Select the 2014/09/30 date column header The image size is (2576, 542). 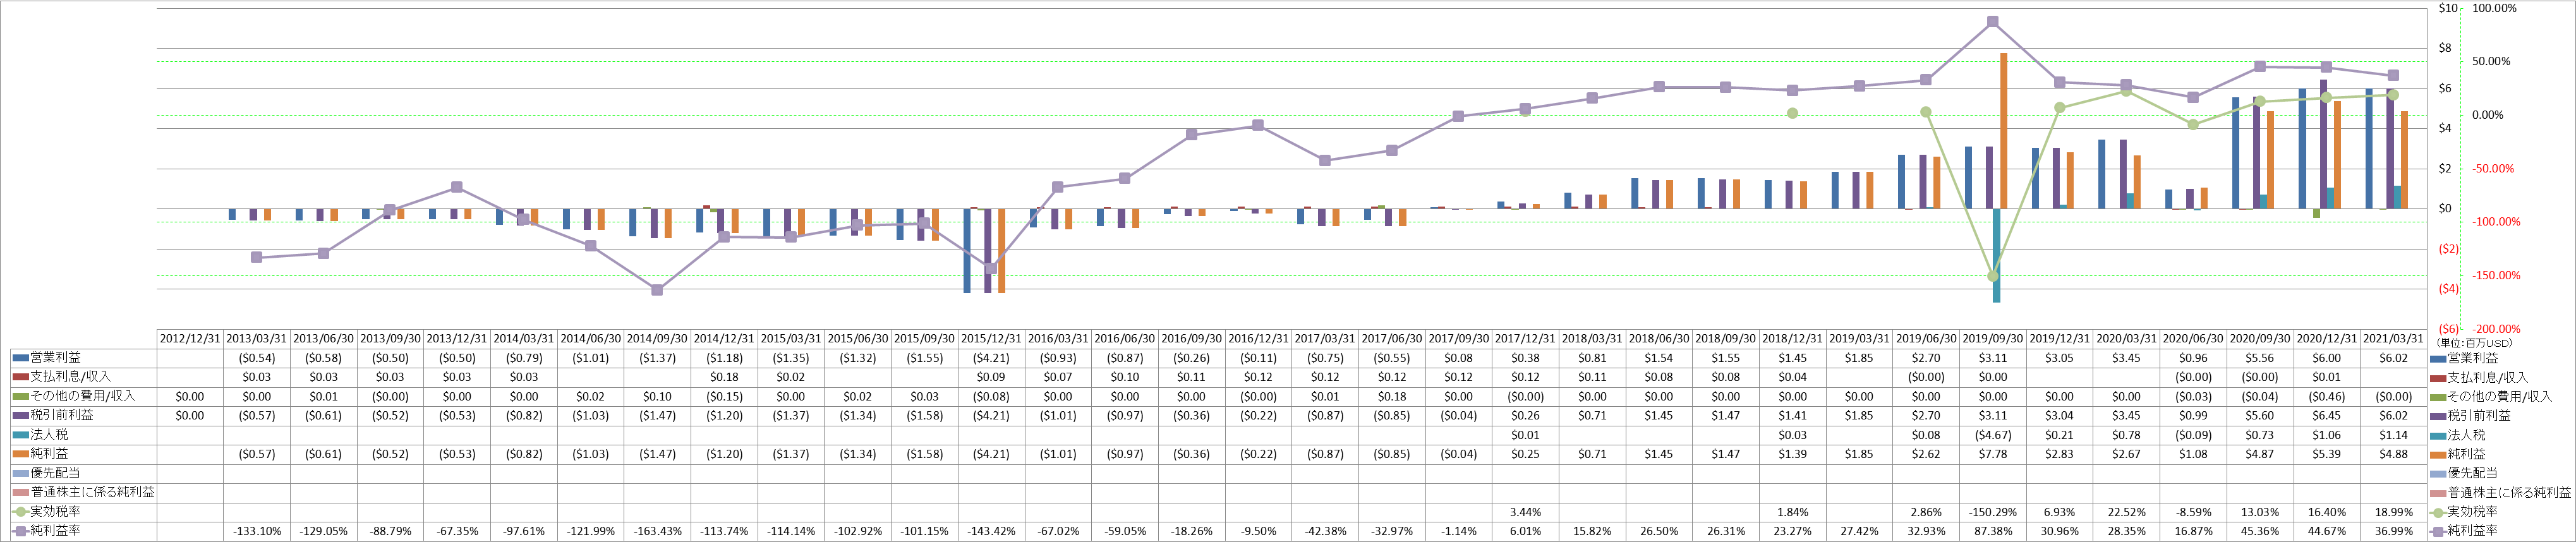tap(657, 339)
